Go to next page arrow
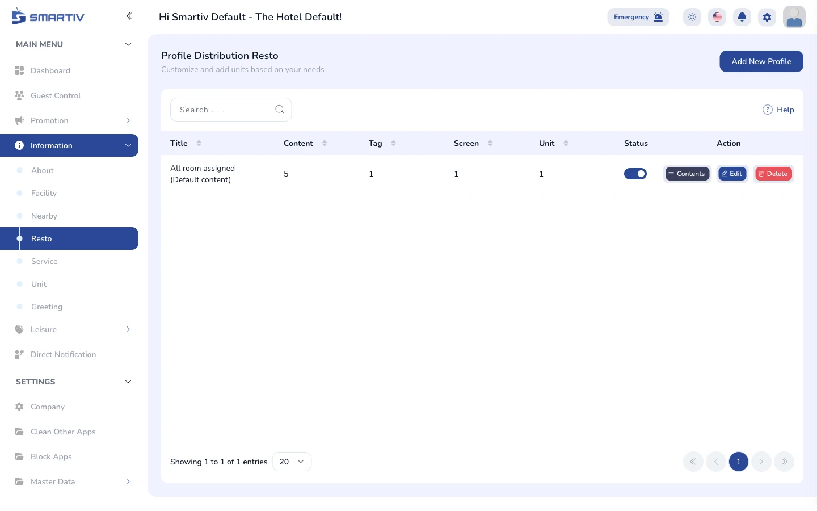The height and width of the screenshot is (511, 817). click(x=761, y=462)
